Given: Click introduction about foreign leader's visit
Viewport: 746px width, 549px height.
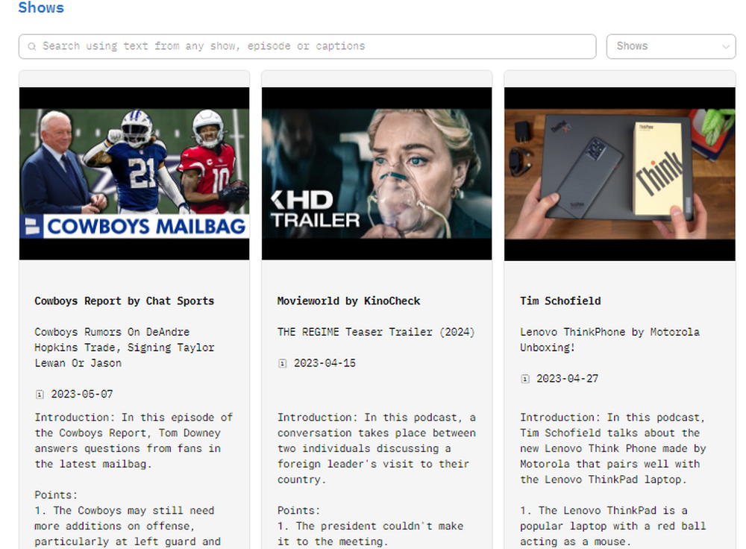Looking at the screenshot, I should (376, 448).
